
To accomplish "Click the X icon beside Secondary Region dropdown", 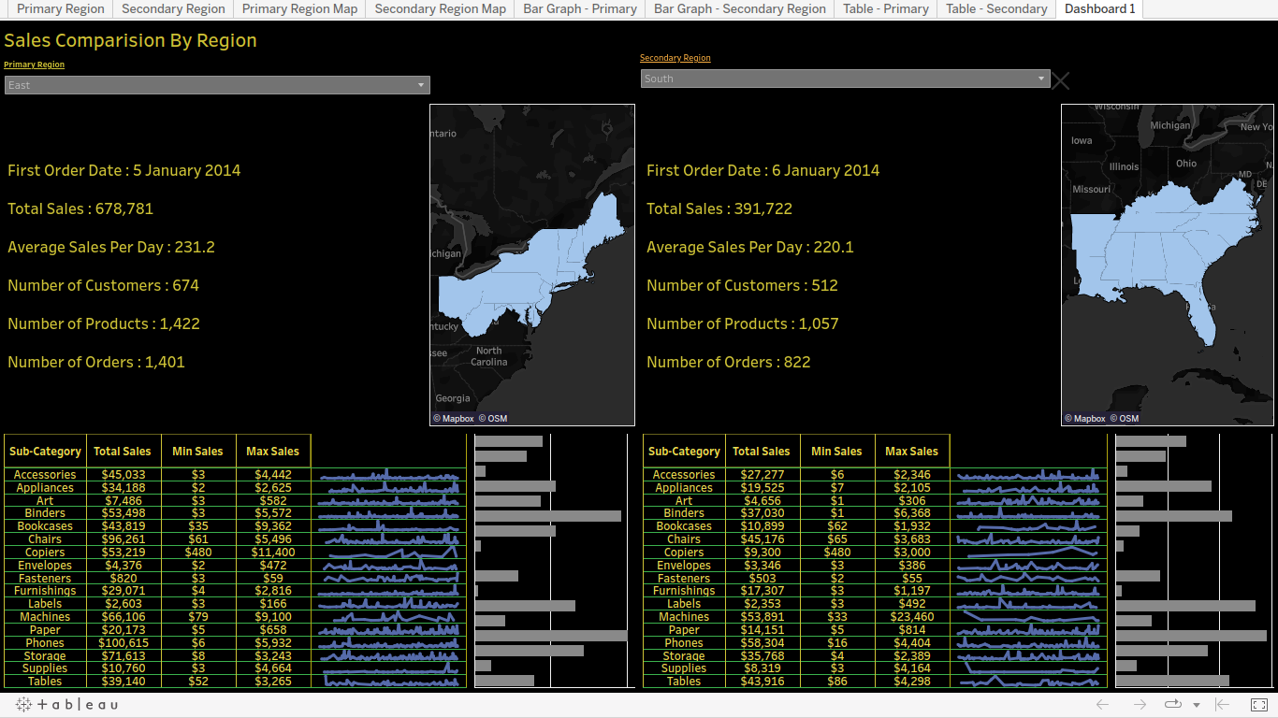I will click(1061, 80).
